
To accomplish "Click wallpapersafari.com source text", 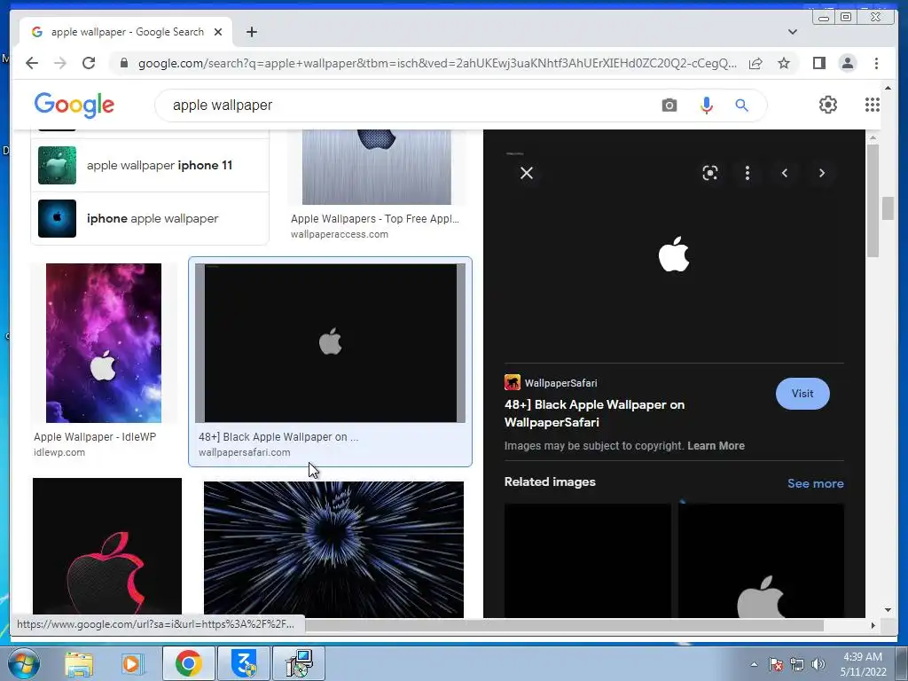I will [x=245, y=453].
